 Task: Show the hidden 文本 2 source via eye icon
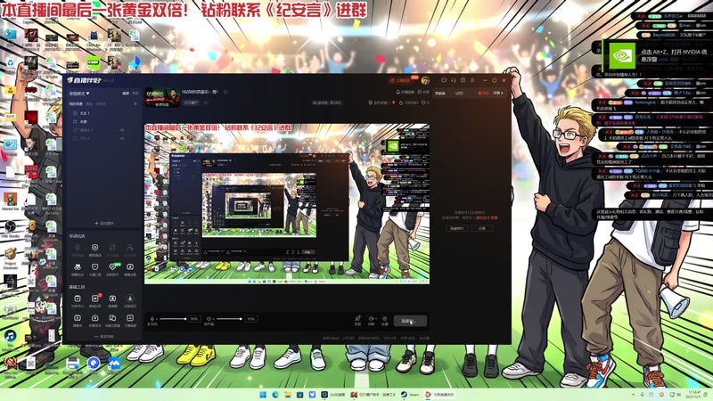122,138
